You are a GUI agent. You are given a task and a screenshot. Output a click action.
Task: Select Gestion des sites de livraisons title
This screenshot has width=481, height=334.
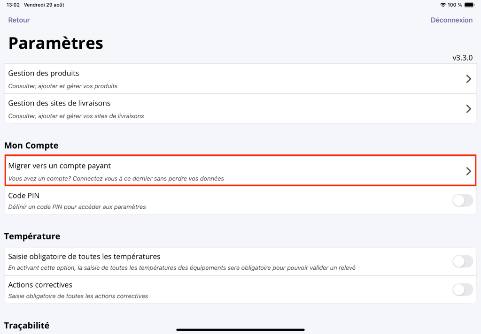[x=59, y=103]
